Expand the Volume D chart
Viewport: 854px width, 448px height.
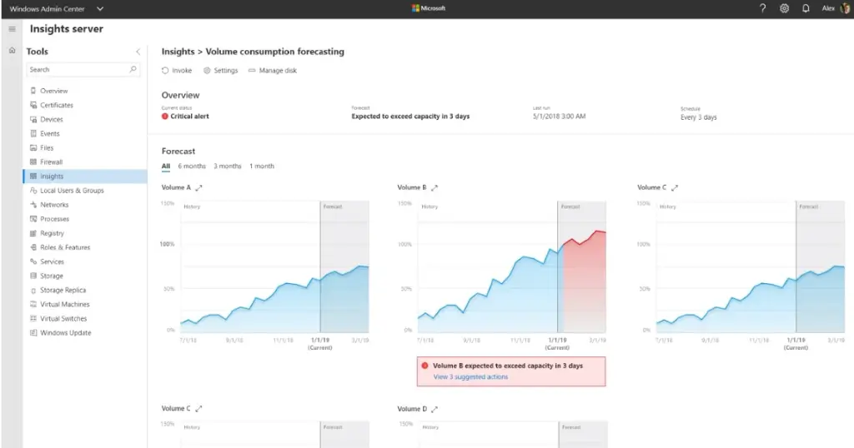point(434,409)
